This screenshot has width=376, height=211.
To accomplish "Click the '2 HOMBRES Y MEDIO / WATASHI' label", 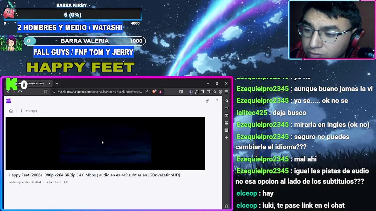I will (70, 28).
